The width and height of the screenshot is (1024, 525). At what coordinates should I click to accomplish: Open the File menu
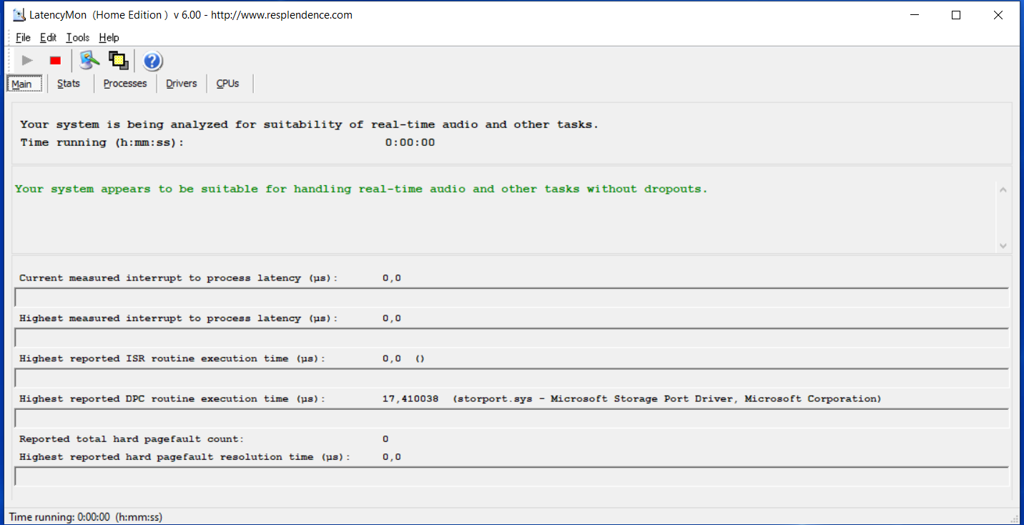coord(23,38)
